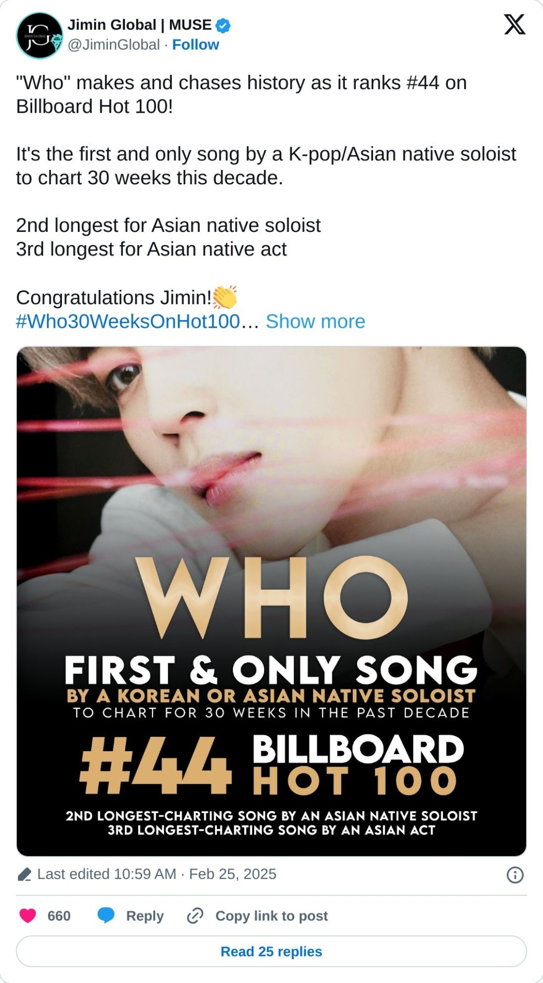The image size is (543, 983).
Task: Click Copy link to post
Action: click(x=271, y=916)
